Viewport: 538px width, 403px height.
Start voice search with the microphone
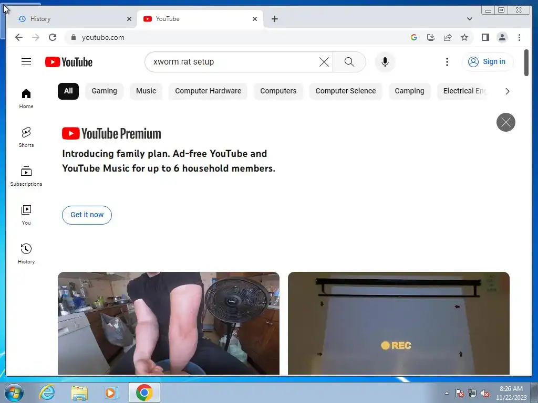point(385,62)
